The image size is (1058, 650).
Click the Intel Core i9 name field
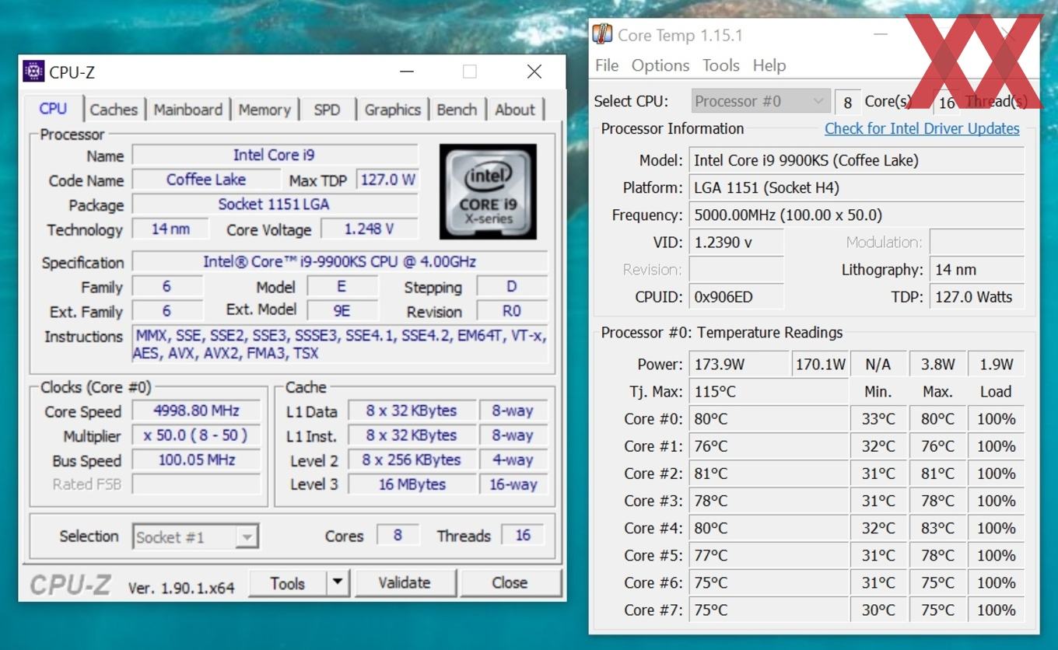[x=275, y=155]
